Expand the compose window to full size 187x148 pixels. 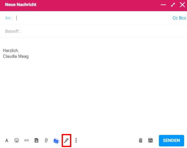coord(173,5)
